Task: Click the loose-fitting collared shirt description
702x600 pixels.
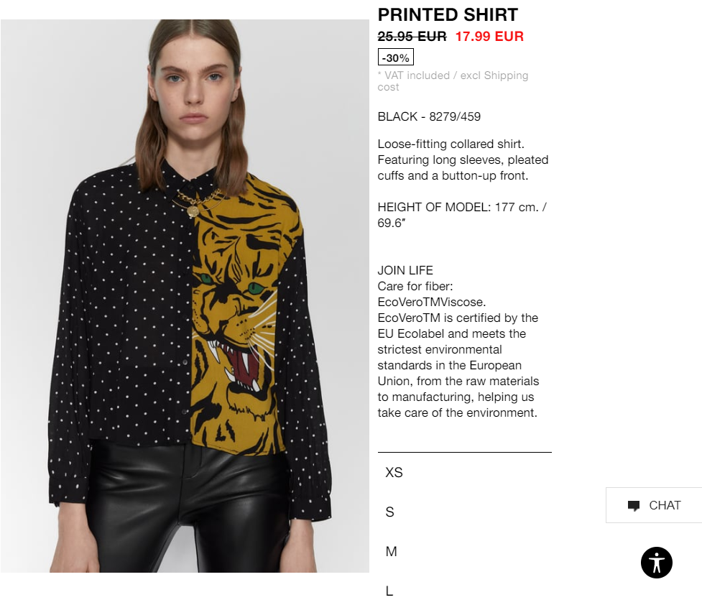Action: pyautogui.click(x=463, y=160)
